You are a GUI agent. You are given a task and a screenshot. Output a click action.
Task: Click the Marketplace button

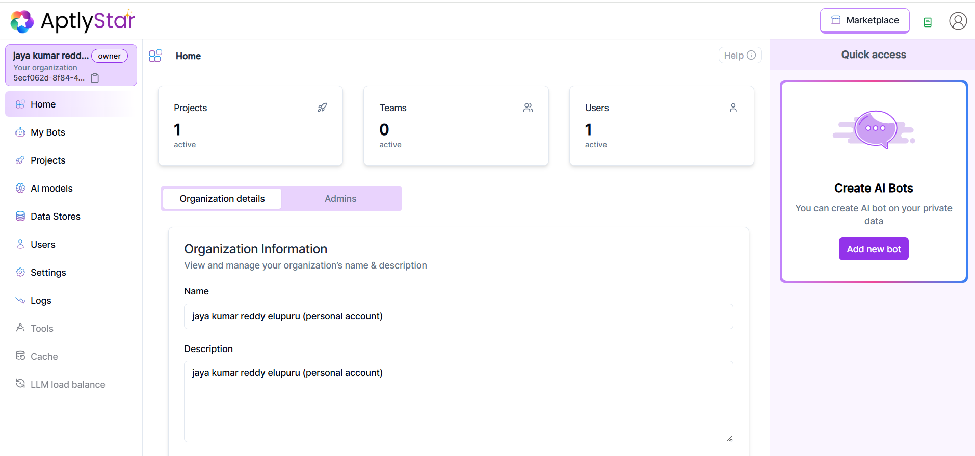(864, 20)
